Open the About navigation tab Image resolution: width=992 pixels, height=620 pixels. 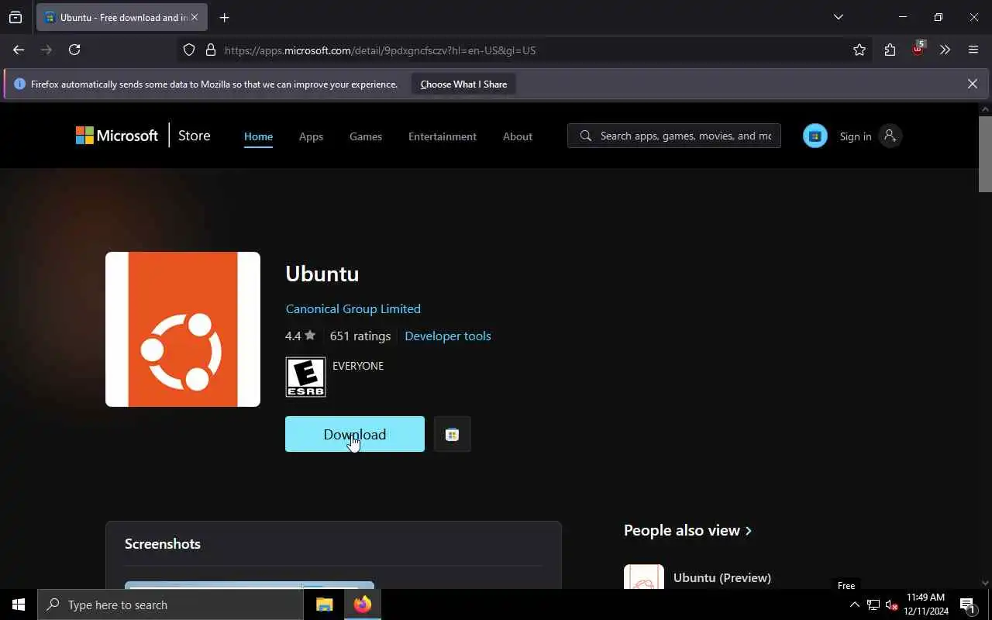coord(518,136)
